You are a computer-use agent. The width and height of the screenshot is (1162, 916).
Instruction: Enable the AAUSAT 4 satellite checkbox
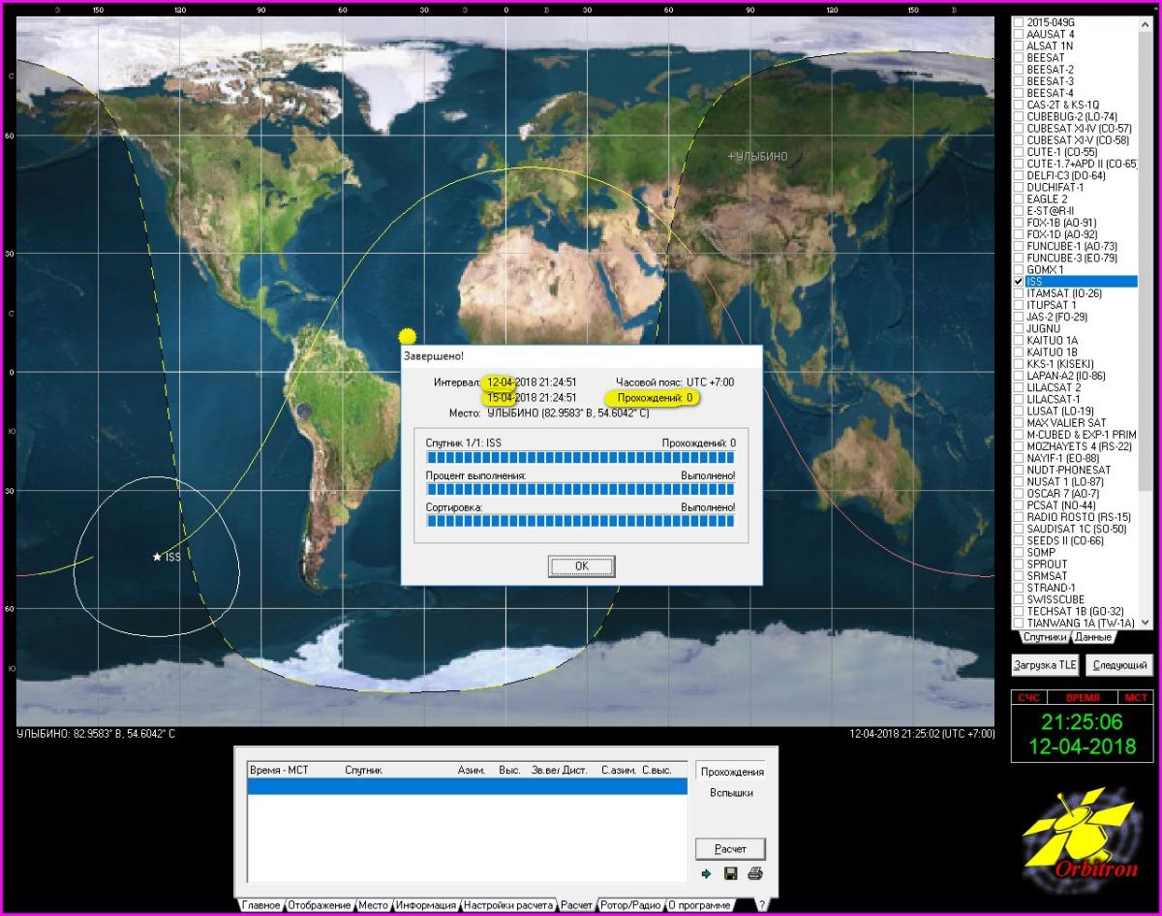click(1018, 34)
